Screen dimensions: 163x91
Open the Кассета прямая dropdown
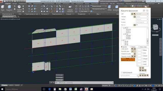[x=130, y=75]
